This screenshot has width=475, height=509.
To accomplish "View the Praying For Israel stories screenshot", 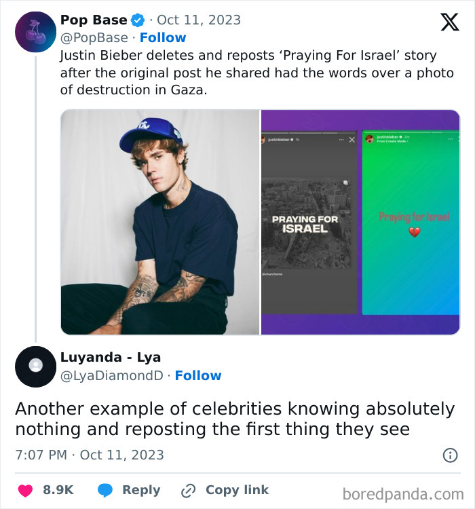I will [x=360, y=222].
